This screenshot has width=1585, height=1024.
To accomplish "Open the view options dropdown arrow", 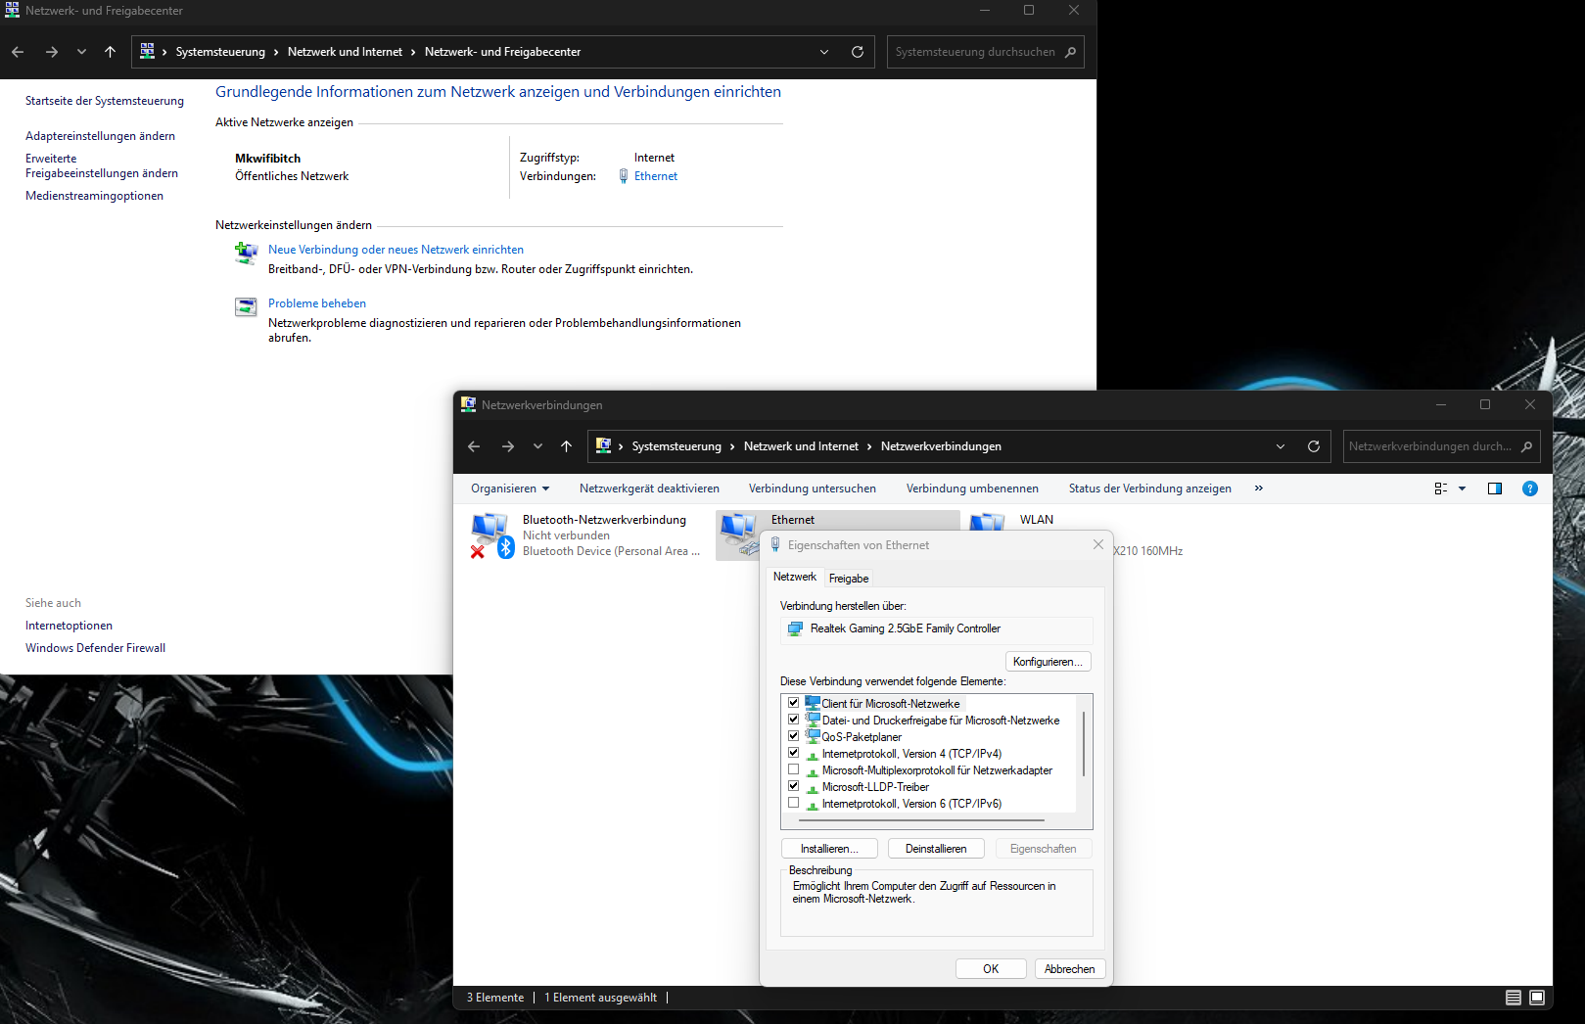I will pyautogui.click(x=1463, y=489).
